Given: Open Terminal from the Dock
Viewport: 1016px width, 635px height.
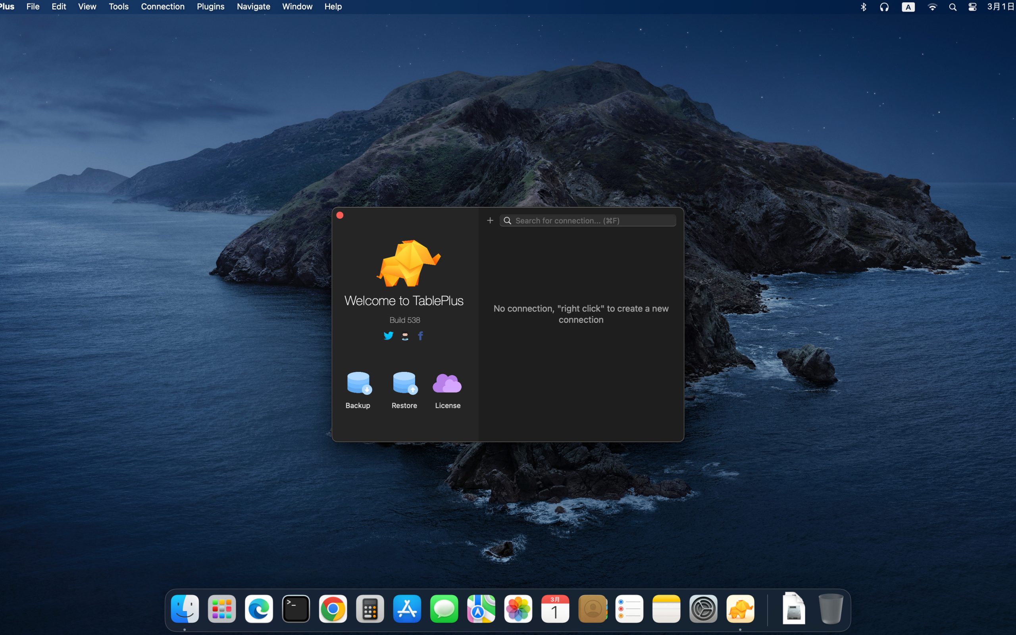Looking at the screenshot, I should (x=296, y=608).
